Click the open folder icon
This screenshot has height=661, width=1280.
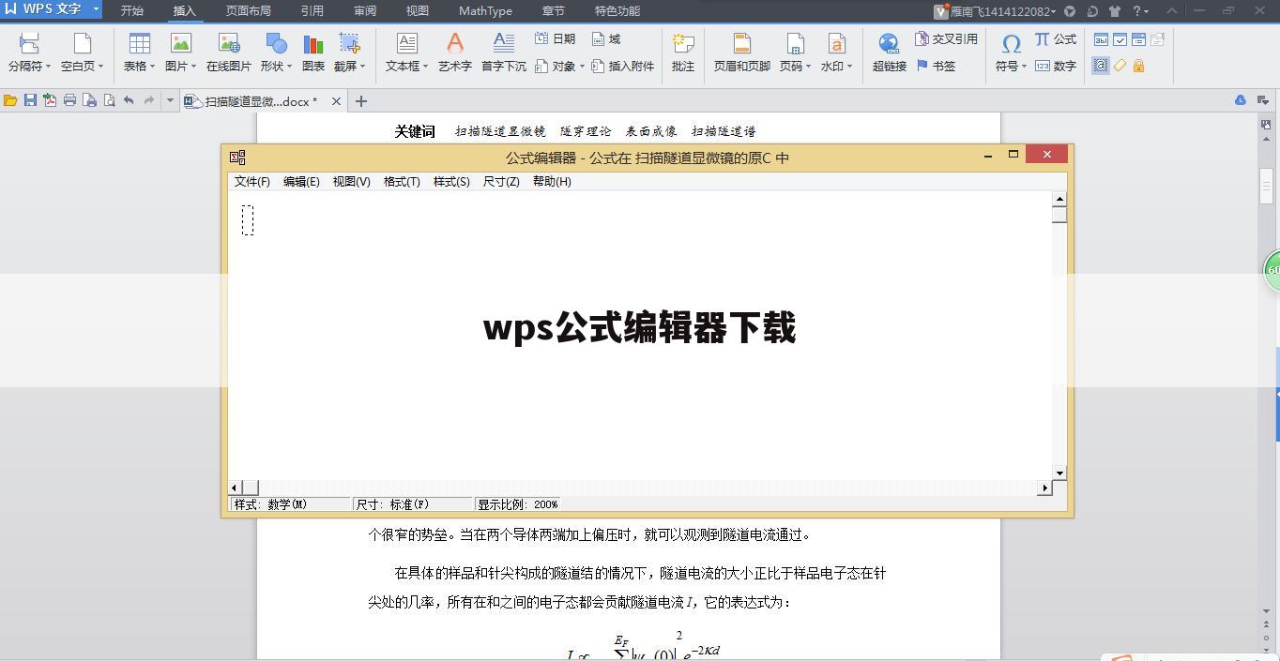coord(10,100)
